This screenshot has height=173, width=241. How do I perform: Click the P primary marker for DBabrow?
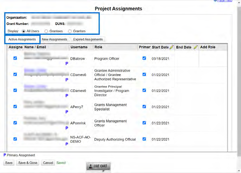coord(67,64)
